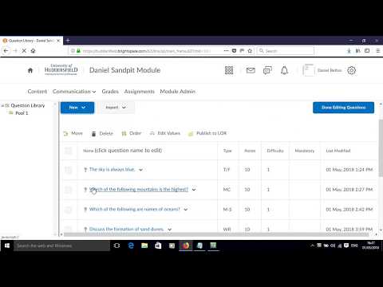Screen dimensions: 383x287
Task: Open the names of oceans question link
Action: point(135,210)
